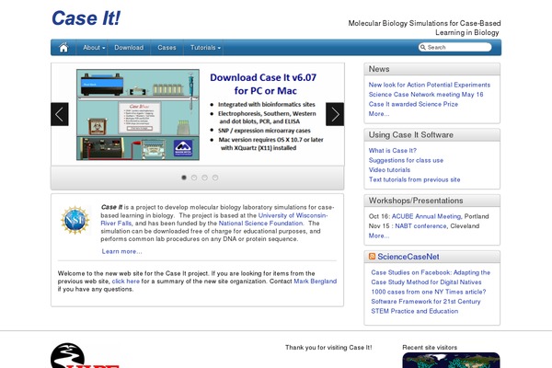Click the Workshops/Presentations panel heading

tap(416, 201)
